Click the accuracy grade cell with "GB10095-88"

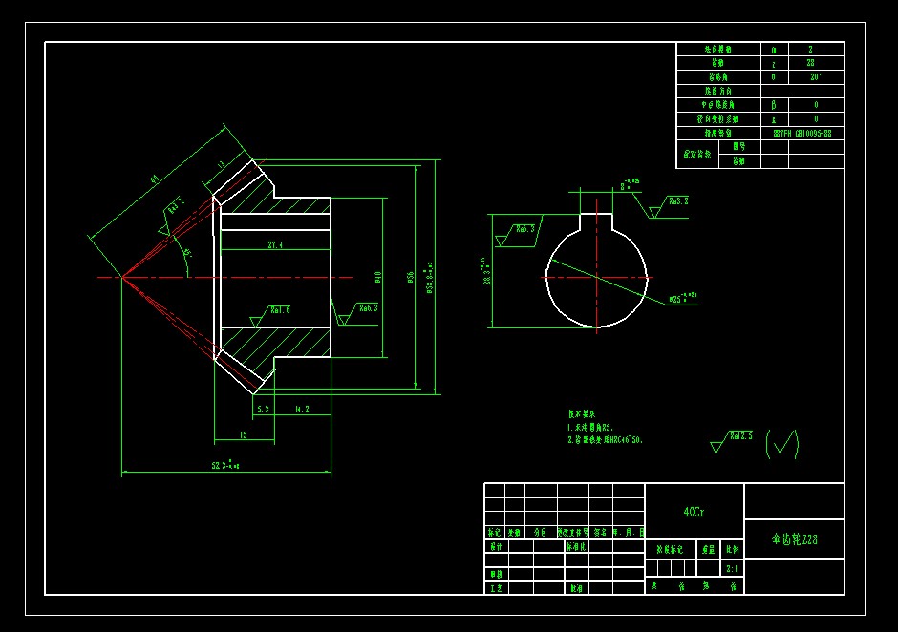point(802,133)
